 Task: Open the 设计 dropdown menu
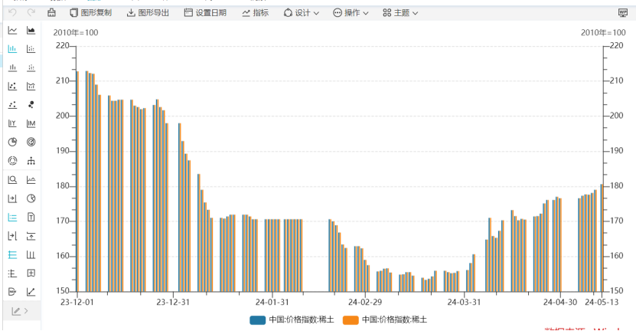click(x=302, y=13)
